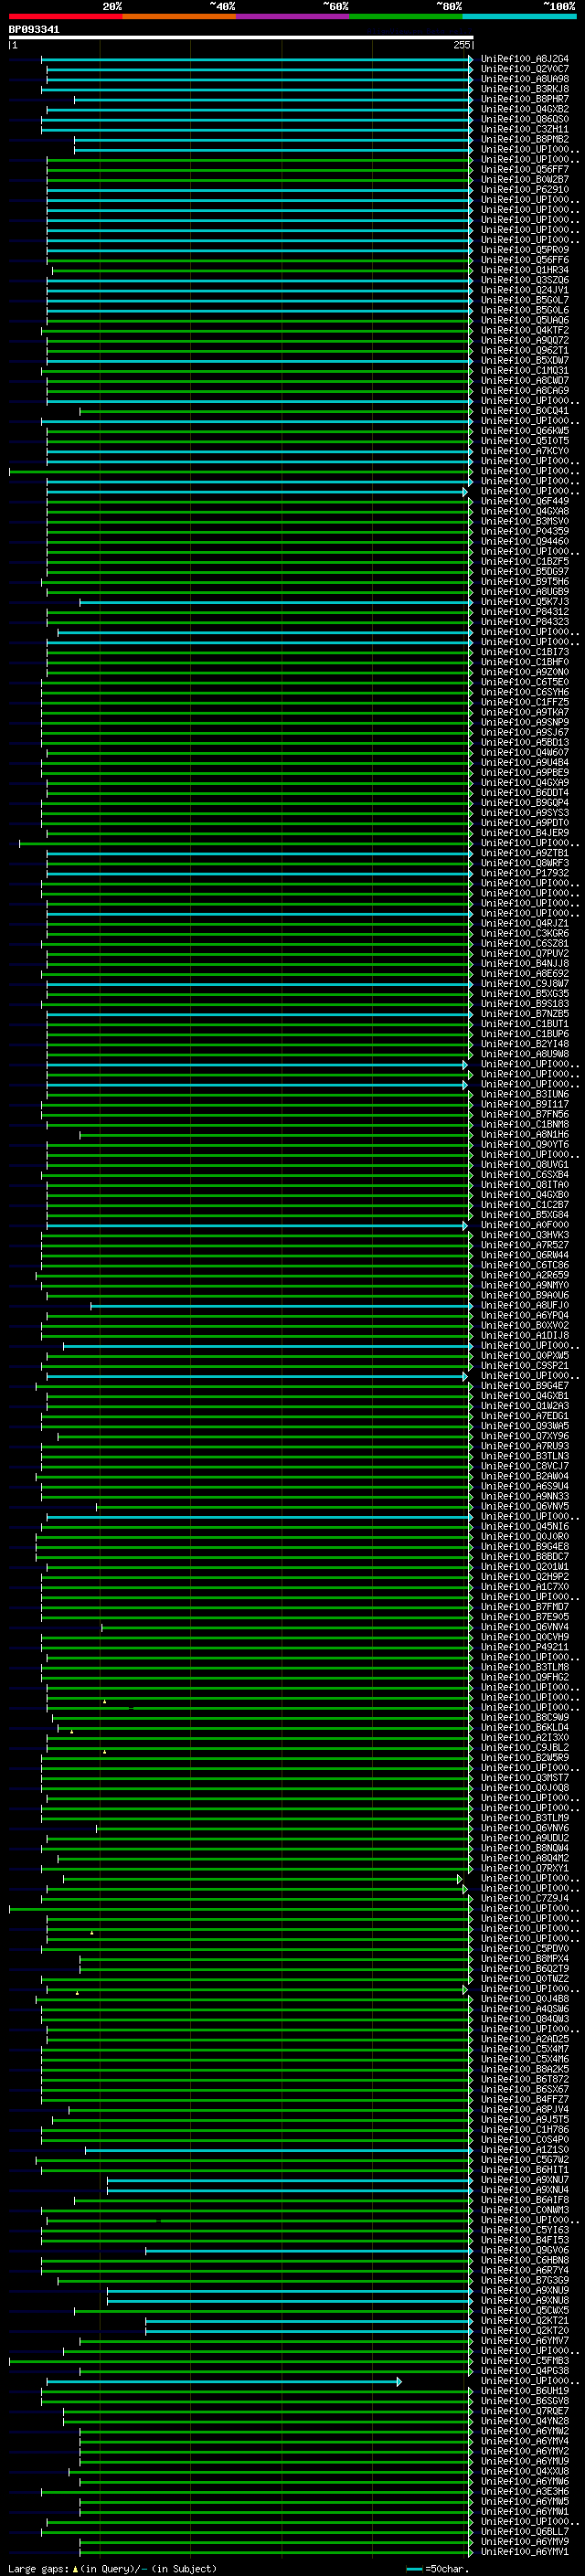
Task: Click the red 20% identity legend segment
Action: [66, 16]
